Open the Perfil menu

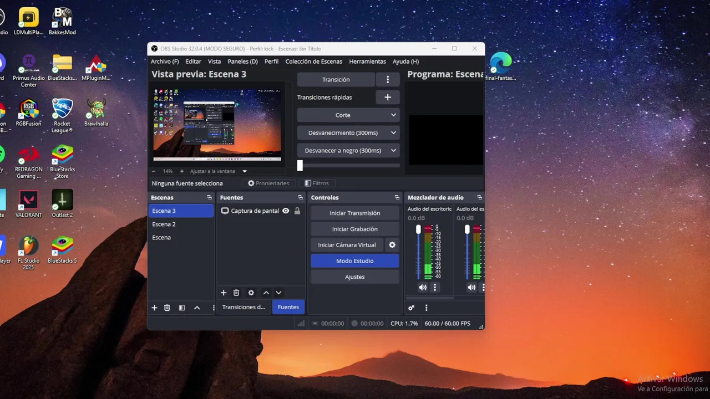point(271,62)
